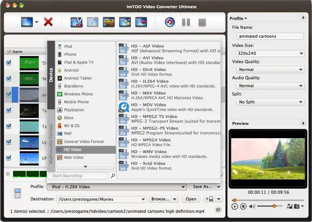Click the Add output profile icon
Image resolution: width=312 pixels, height=222 pixels.
tap(141, 22)
